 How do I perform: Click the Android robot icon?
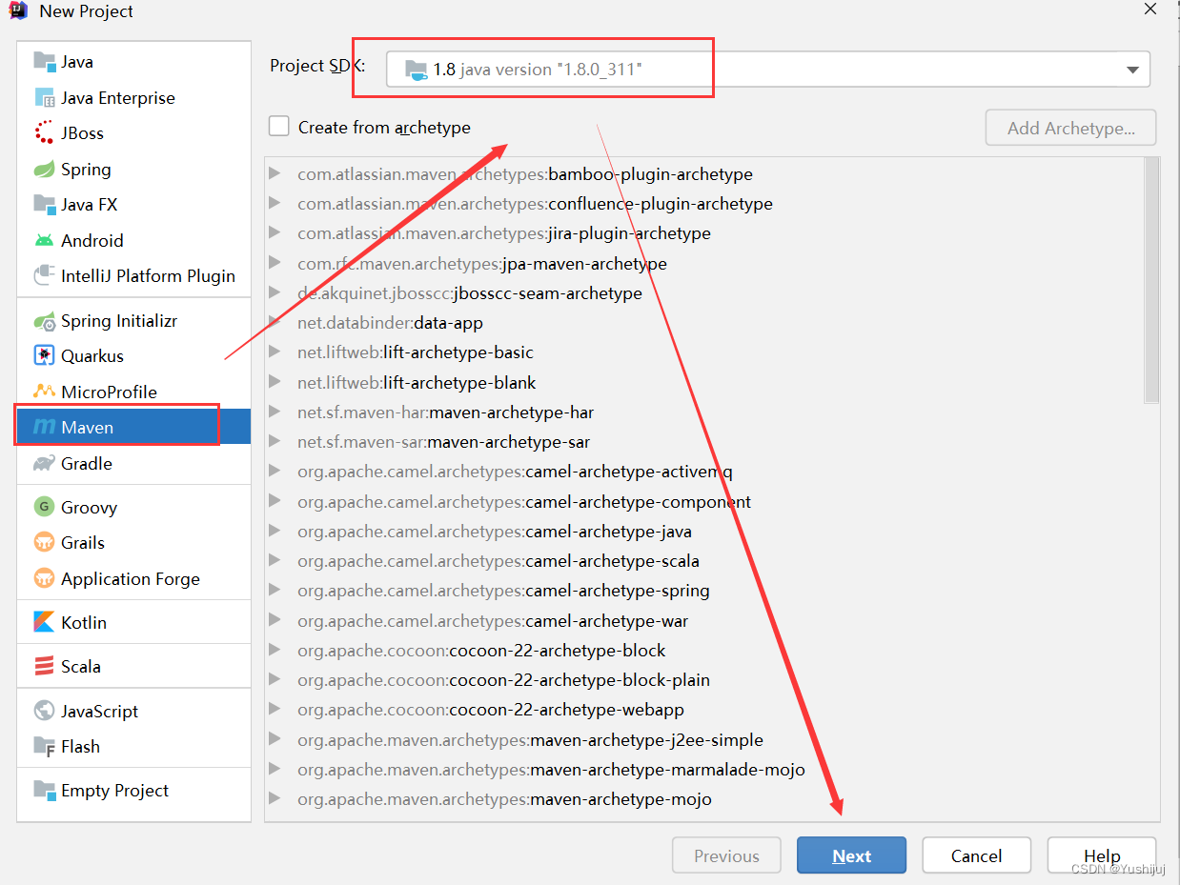pos(45,240)
